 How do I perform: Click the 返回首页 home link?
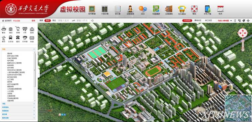pyautogui.click(x=7, y=20)
